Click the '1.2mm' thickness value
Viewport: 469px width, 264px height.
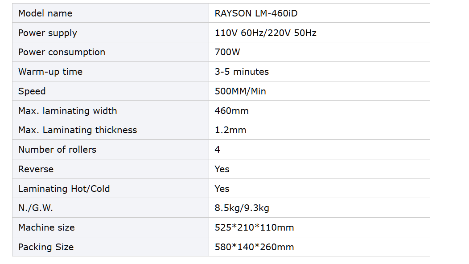coord(230,130)
